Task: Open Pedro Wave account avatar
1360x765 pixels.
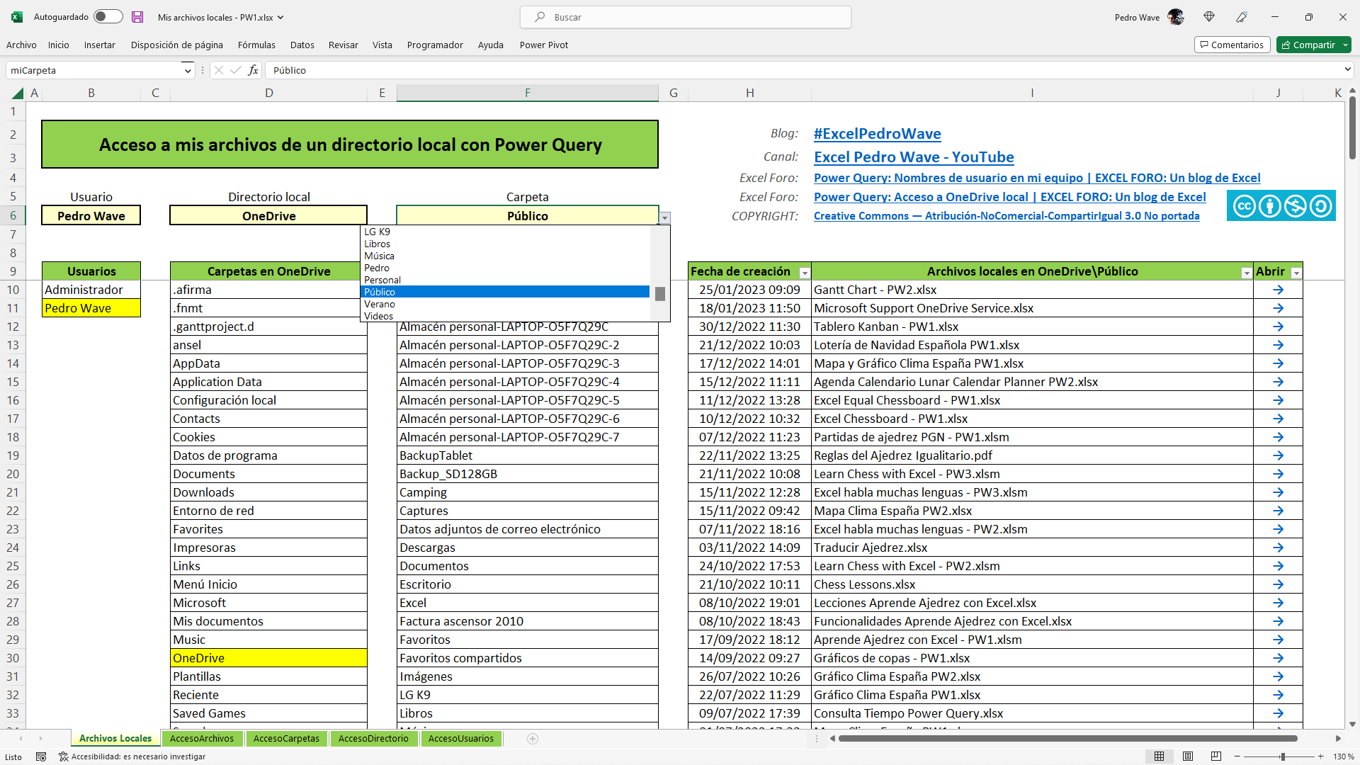Action: 1176,17
